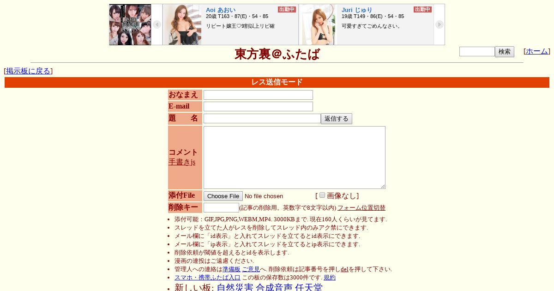Click into the コメント textarea
This screenshot has height=291, width=554.
(x=295, y=158)
